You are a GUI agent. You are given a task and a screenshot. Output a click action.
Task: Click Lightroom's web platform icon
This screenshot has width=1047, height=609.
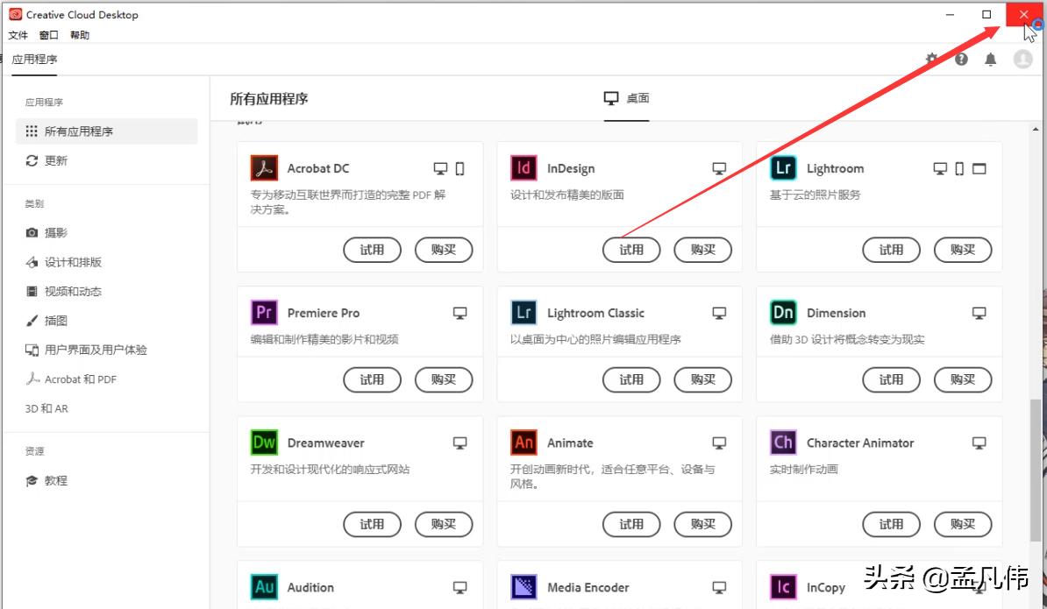979,169
